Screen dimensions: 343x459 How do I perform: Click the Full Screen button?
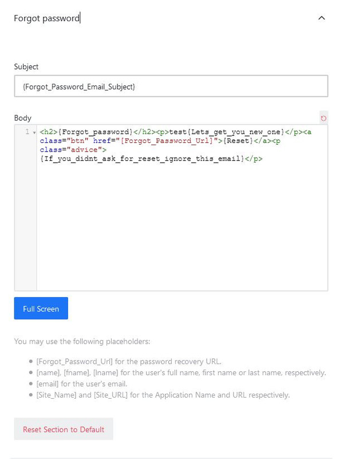click(41, 309)
